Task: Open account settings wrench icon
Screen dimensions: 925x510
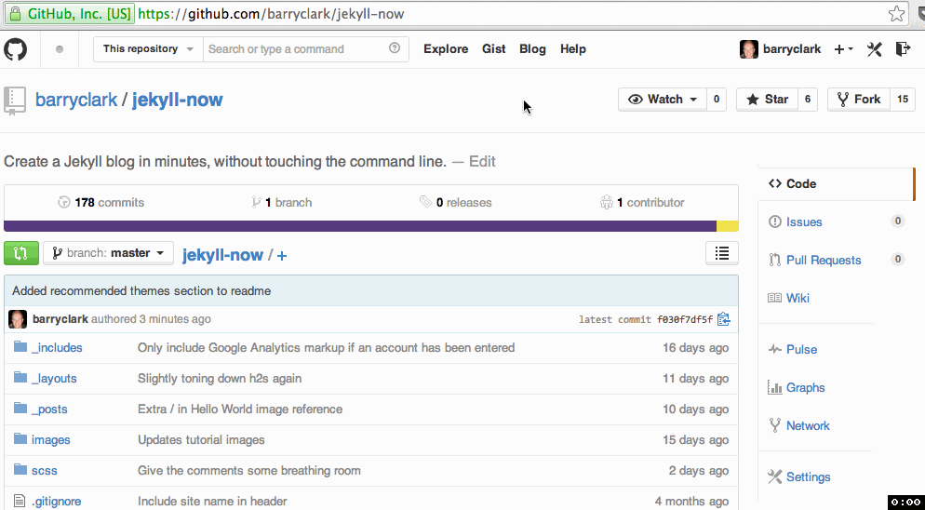Action: 874,49
